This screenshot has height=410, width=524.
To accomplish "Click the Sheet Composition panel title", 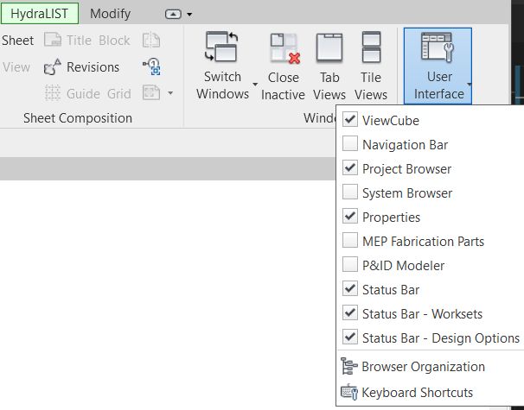I will (x=78, y=118).
